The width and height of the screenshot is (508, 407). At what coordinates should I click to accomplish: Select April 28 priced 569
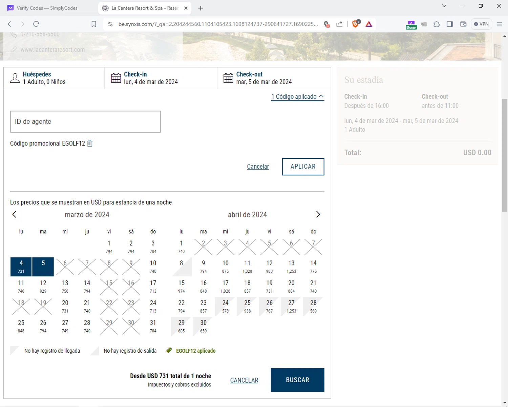[x=313, y=306]
